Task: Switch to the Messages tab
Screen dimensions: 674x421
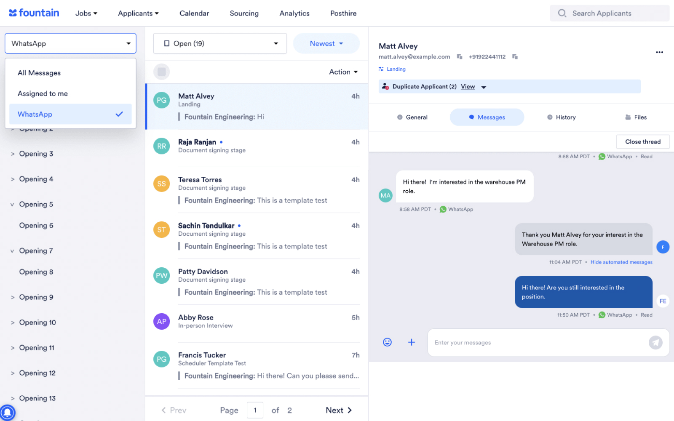Action: click(x=487, y=117)
